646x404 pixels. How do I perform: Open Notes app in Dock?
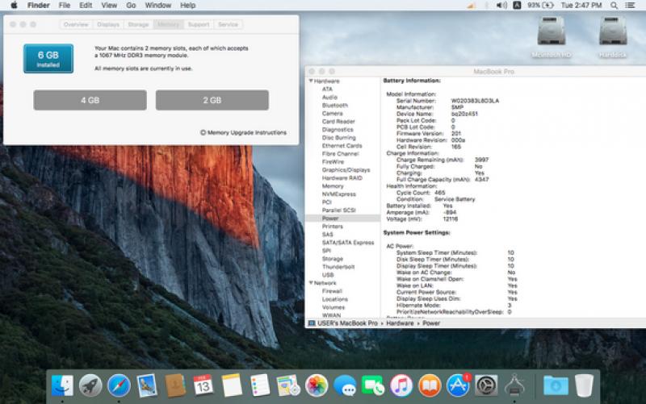click(232, 385)
